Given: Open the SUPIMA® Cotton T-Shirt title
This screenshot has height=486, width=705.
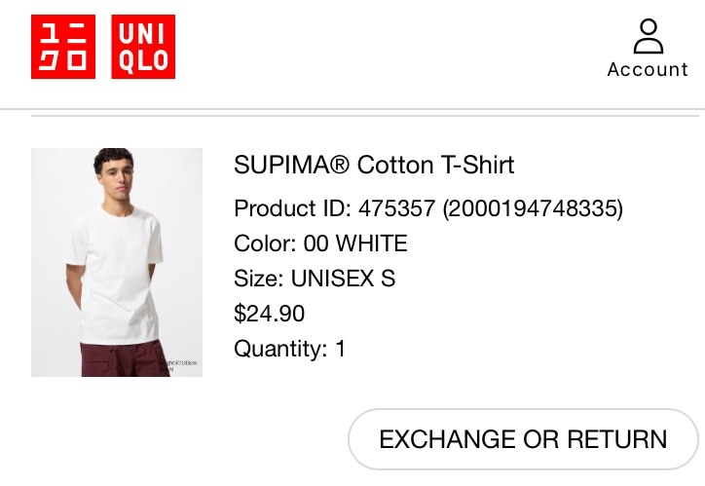Looking at the screenshot, I should pyautogui.click(x=374, y=165).
